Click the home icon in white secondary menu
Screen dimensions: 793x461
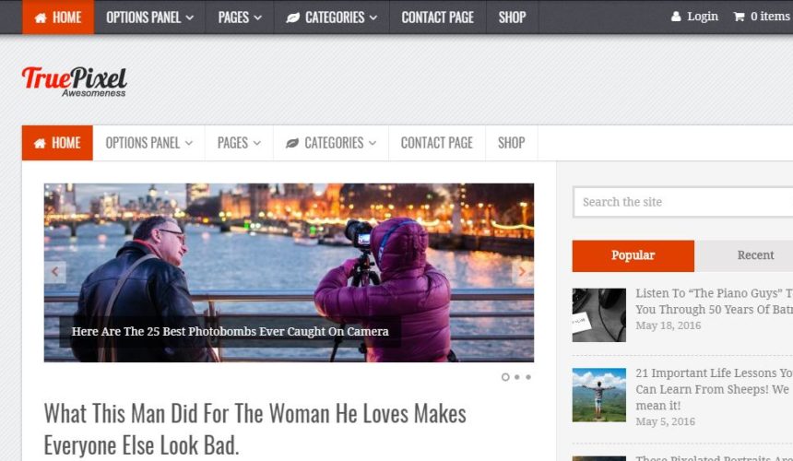coord(40,143)
